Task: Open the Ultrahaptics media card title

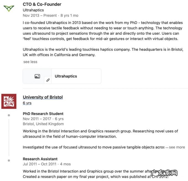Action: pyautogui.click(x=66, y=76)
